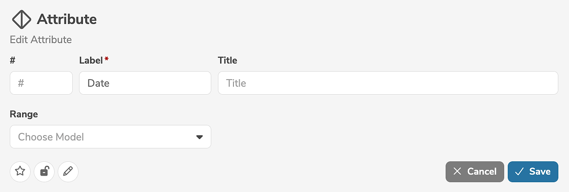Click the diamond Attribute logo icon
Image resolution: width=569 pixels, height=192 pixels.
coord(21,20)
